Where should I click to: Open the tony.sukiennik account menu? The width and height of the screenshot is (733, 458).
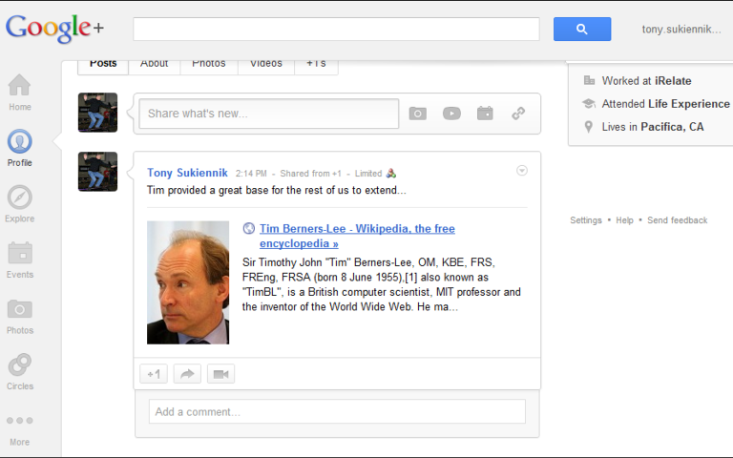[681, 29]
